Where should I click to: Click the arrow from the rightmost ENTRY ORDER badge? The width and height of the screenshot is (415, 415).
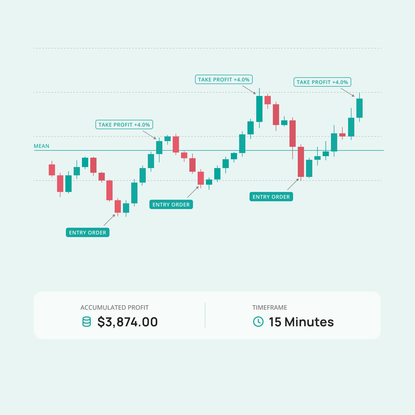(293, 184)
